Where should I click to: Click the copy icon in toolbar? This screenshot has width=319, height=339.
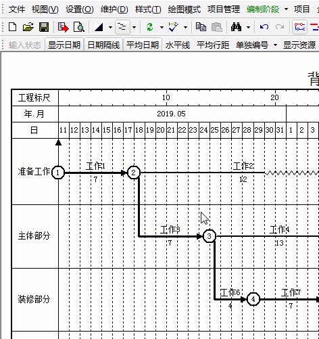[x=201, y=27]
